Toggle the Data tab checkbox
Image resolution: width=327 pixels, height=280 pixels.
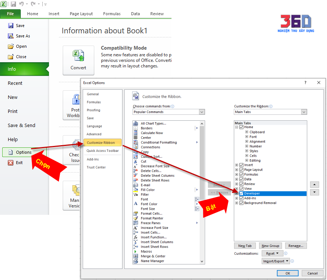tap(242, 179)
